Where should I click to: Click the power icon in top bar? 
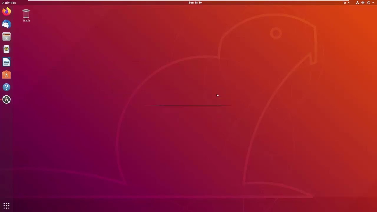[x=368, y=3]
